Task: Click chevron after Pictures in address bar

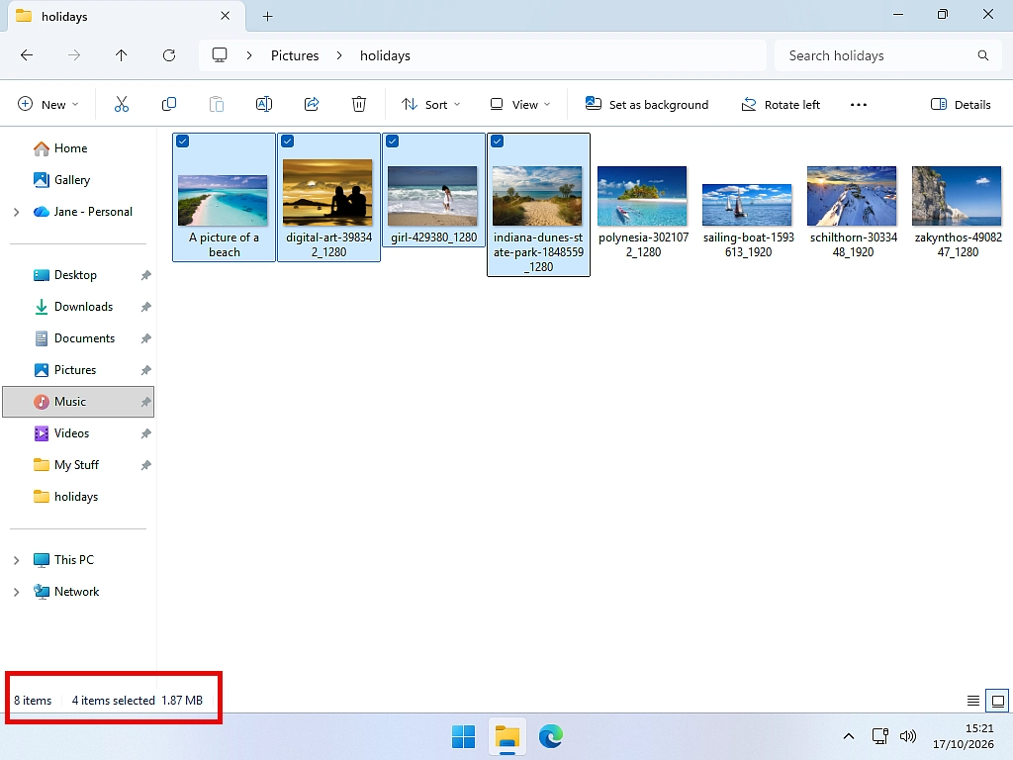Action: (x=339, y=55)
